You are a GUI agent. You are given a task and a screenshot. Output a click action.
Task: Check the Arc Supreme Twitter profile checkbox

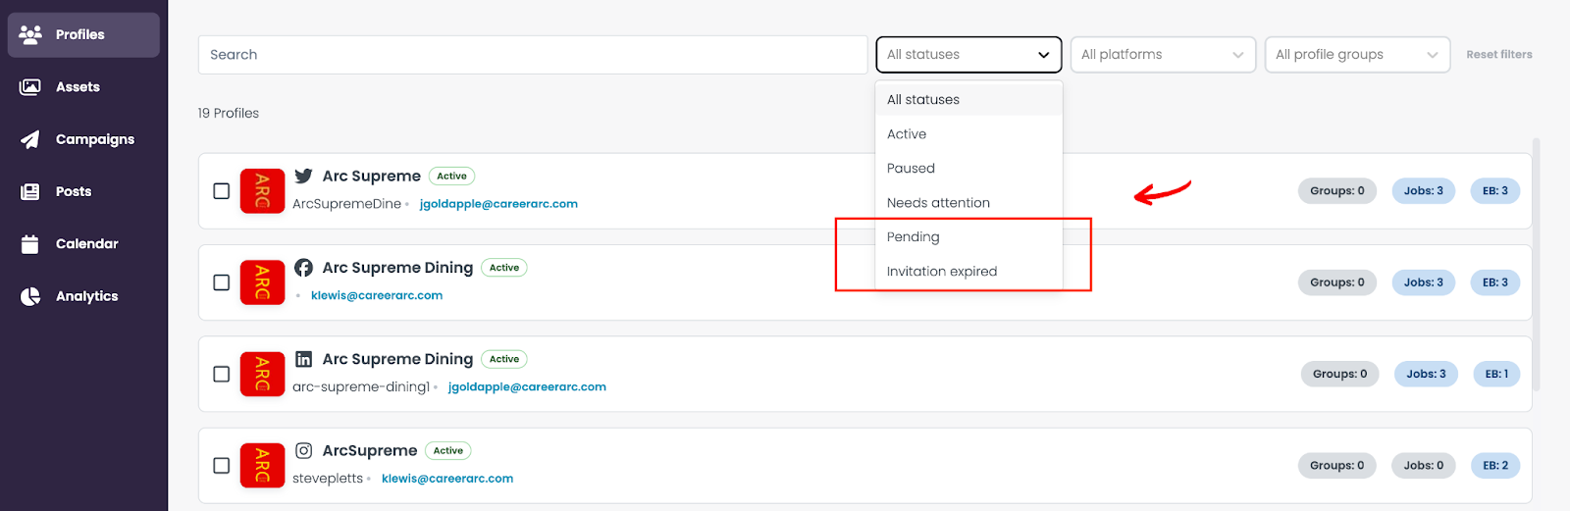pyautogui.click(x=222, y=190)
